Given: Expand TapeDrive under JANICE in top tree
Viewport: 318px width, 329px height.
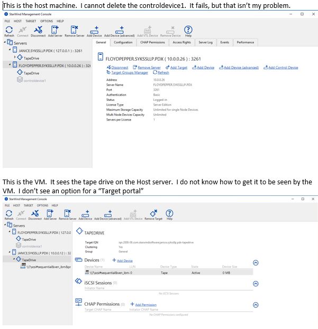Looking at the screenshot, I should click(x=15, y=57).
